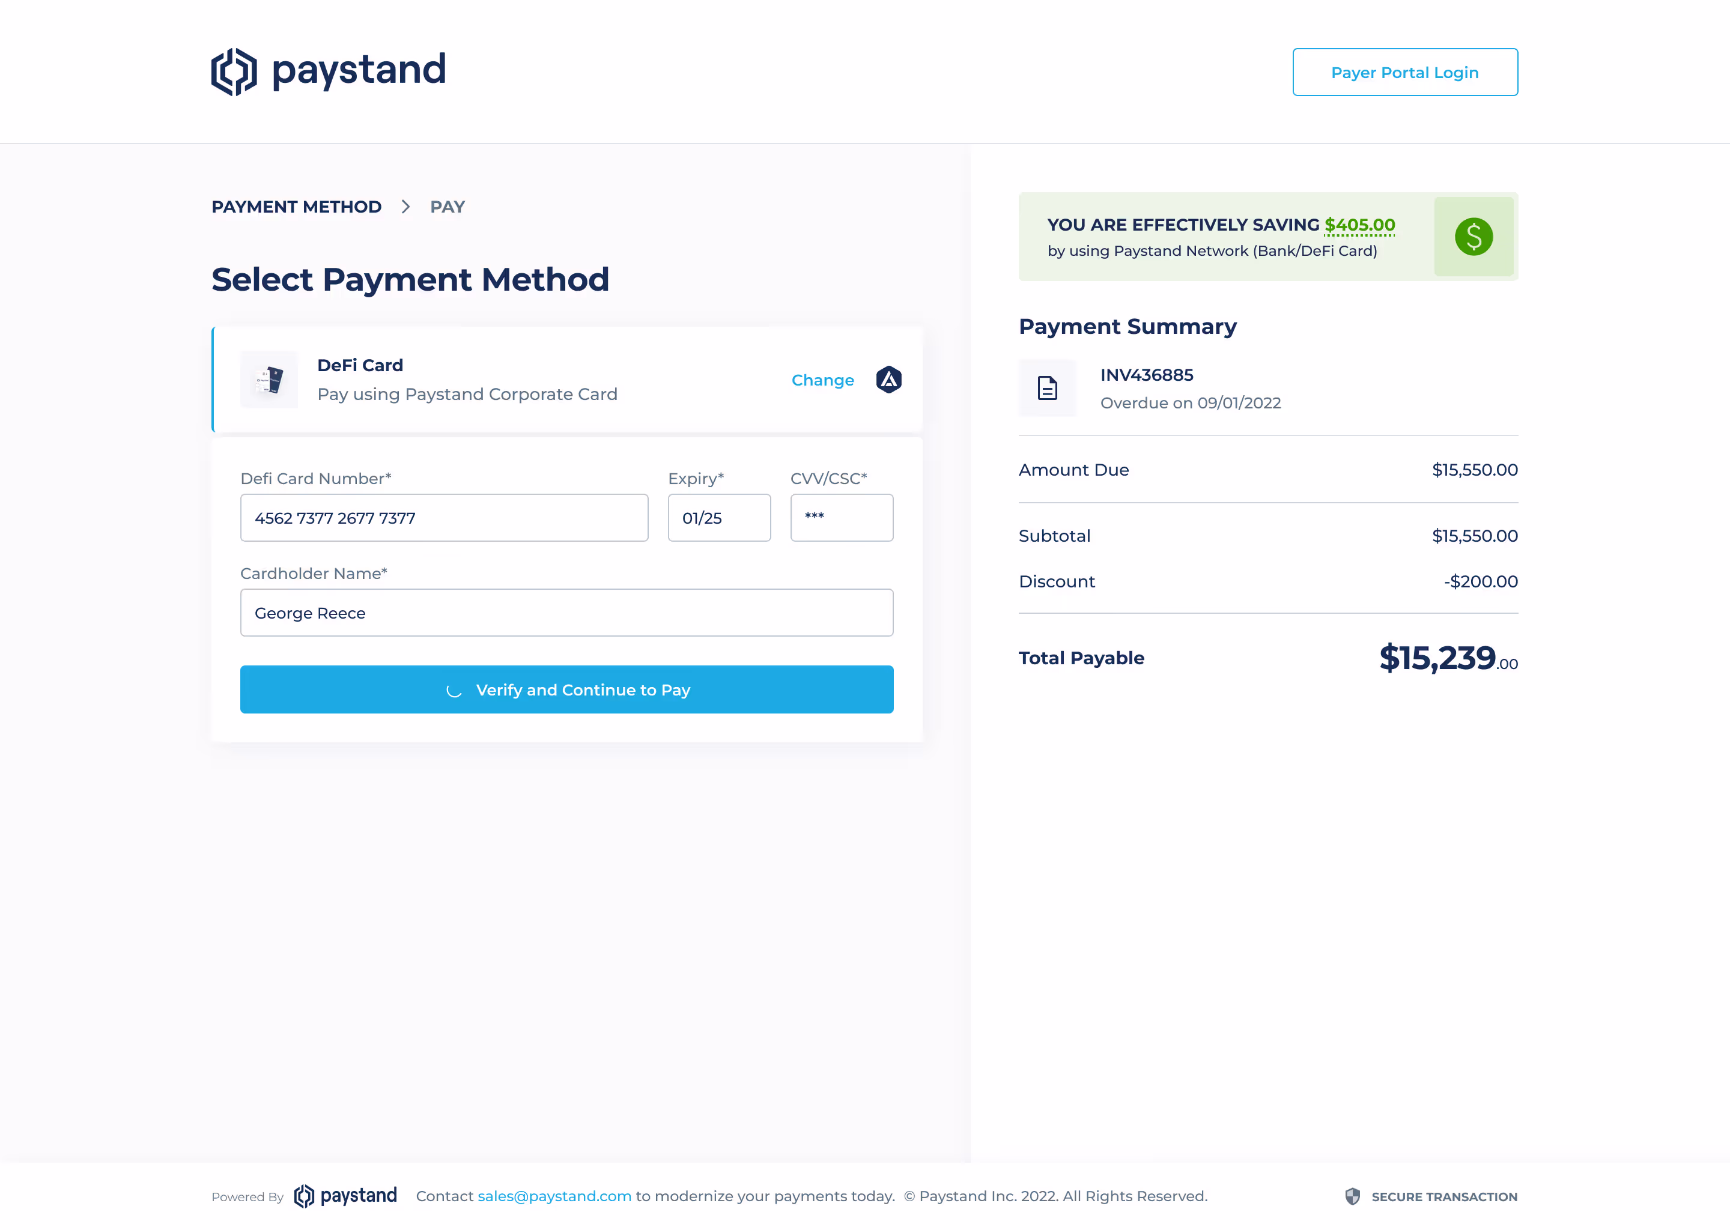
Task: Click the Subtotal label
Action: (1054, 536)
